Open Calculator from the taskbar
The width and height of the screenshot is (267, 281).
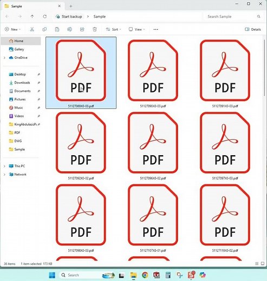click(168, 275)
